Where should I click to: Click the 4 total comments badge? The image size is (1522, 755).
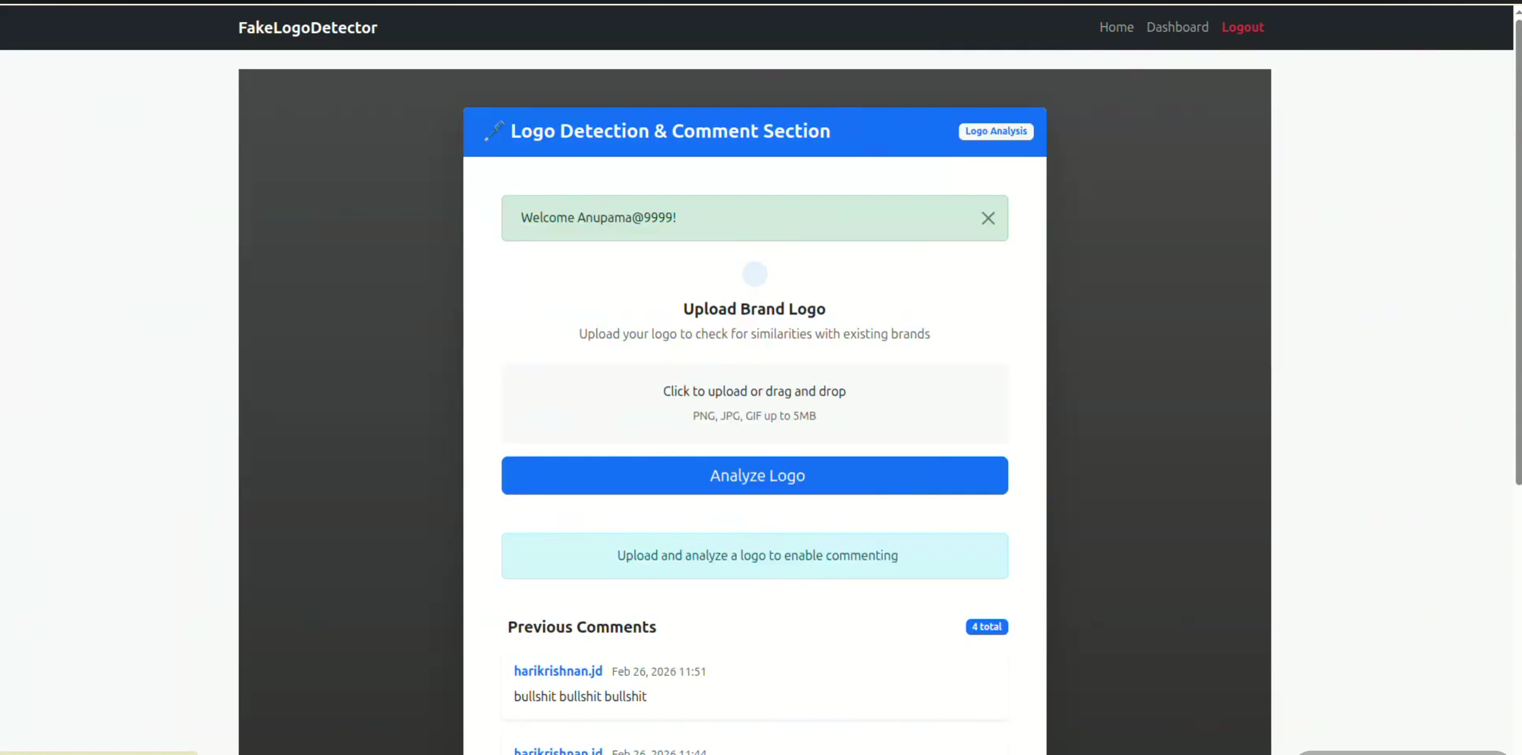986,627
